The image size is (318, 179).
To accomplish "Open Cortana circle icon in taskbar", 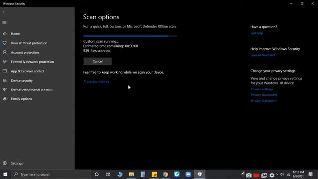I will [x=97, y=174].
